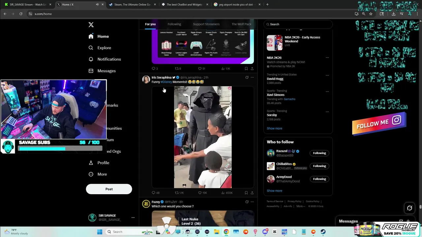The width and height of the screenshot is (422, 237).
Task: Open options for Sorsby trend
Action: pyautogui.click(x=327, y=112)
